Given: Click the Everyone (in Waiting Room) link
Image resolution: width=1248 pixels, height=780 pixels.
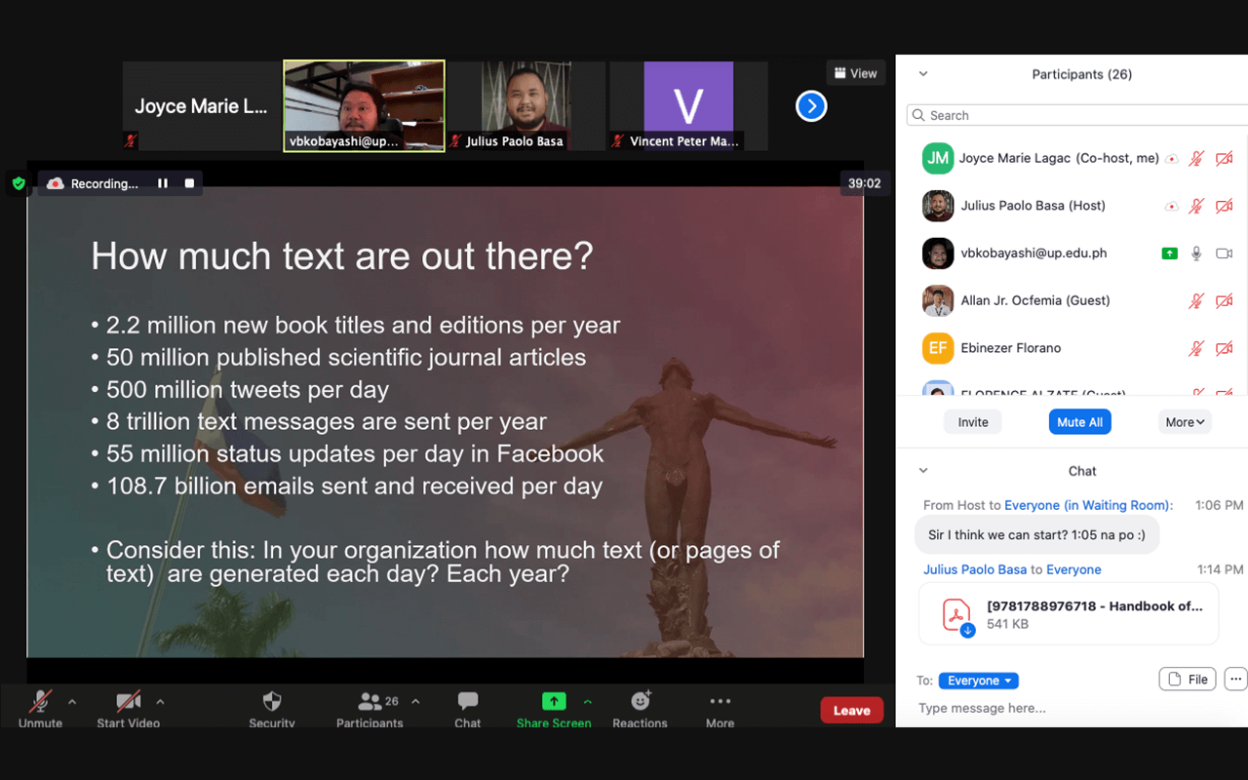Looking at the screenshot, I should point(1088,505).
